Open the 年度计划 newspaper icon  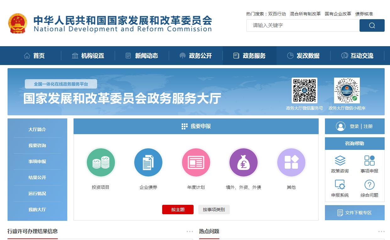pyautogui.click(x=196, y=163)
